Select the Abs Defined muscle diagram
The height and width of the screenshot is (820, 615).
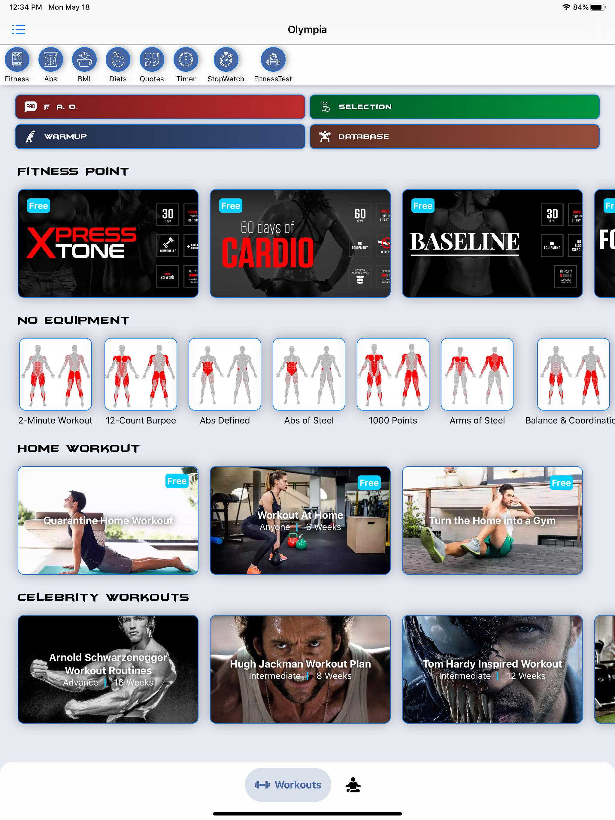225,374
